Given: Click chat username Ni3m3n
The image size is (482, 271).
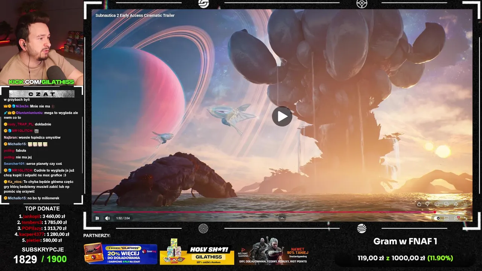Looking at the screenshot, I should tap(22, 106).
